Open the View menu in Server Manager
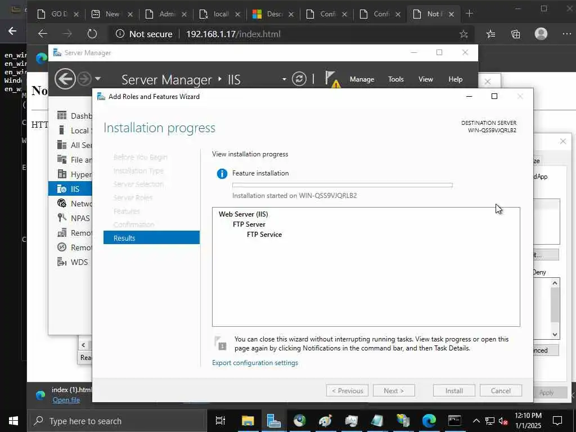 click(425, 79)
